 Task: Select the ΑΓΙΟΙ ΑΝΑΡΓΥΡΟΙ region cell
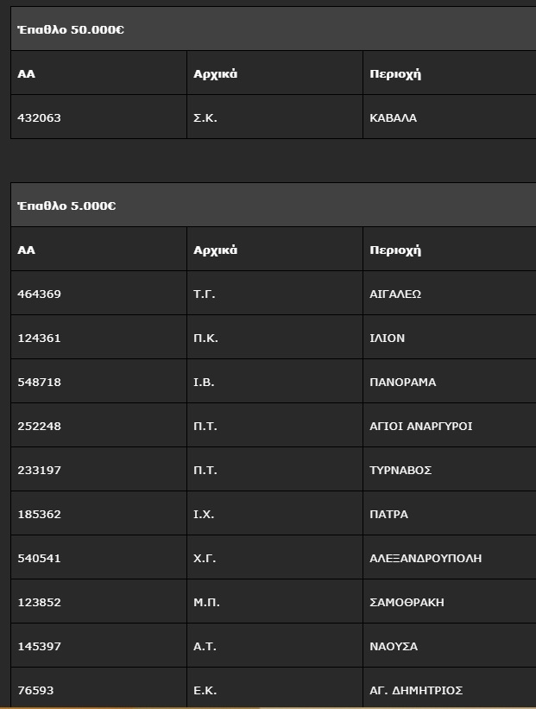[421, 427]
